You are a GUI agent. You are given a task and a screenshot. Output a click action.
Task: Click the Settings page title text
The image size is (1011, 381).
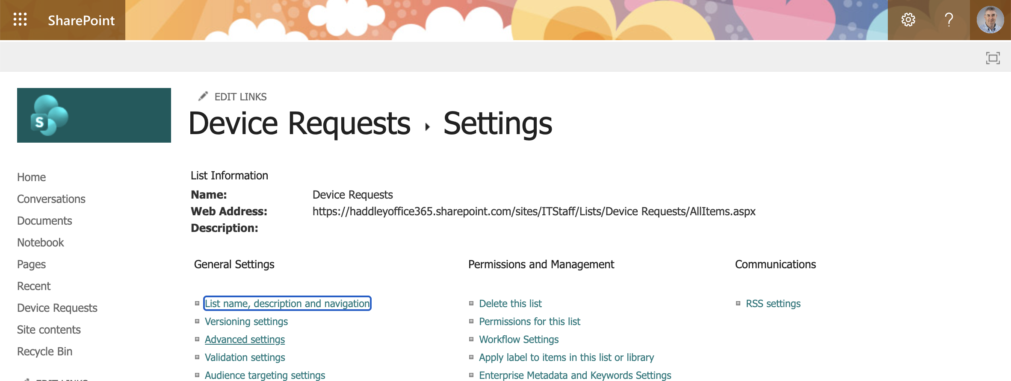coord(498,123)
